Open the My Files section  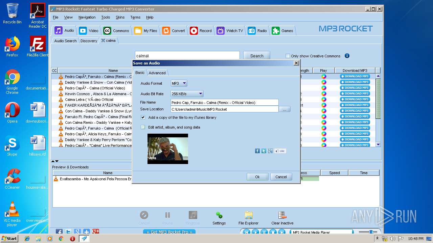[146, 31]
